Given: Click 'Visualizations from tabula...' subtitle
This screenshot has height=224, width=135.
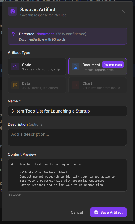Looking at the screenshot, I should click(x=103, y=88).
